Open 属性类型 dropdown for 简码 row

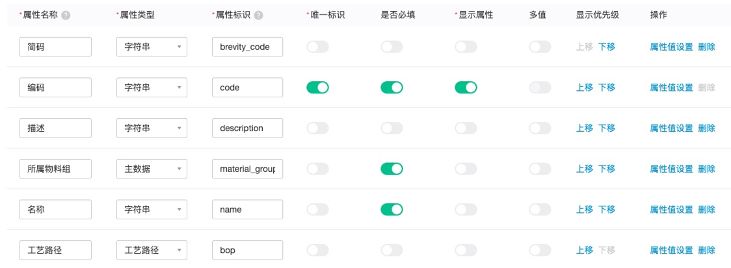click(x=152, y=47)
